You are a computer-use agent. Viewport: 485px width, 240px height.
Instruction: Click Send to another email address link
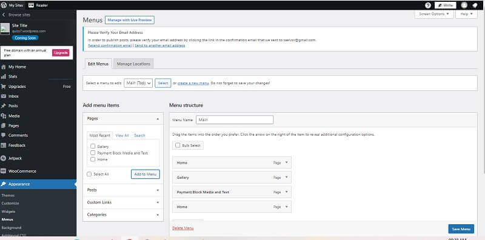point(160,45)
